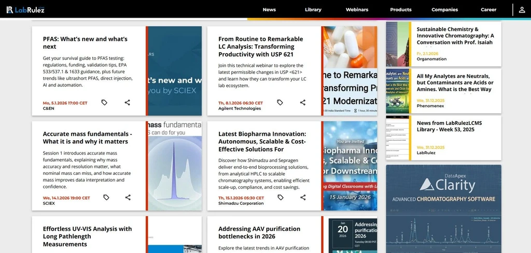Click 'Phenomenex' source label

pos(430,106)
